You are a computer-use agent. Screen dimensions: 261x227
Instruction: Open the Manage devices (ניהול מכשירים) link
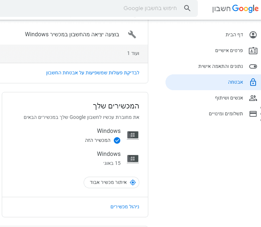click(125, 207)
